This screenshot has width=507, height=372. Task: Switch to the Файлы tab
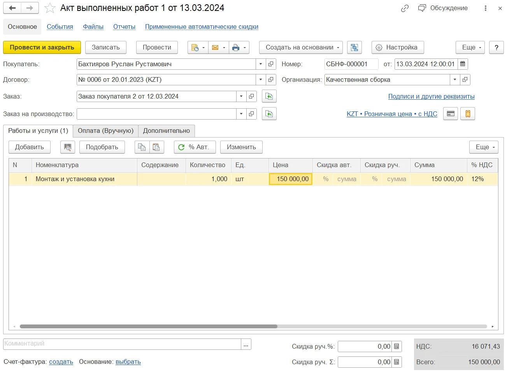(x=93, y=26)
